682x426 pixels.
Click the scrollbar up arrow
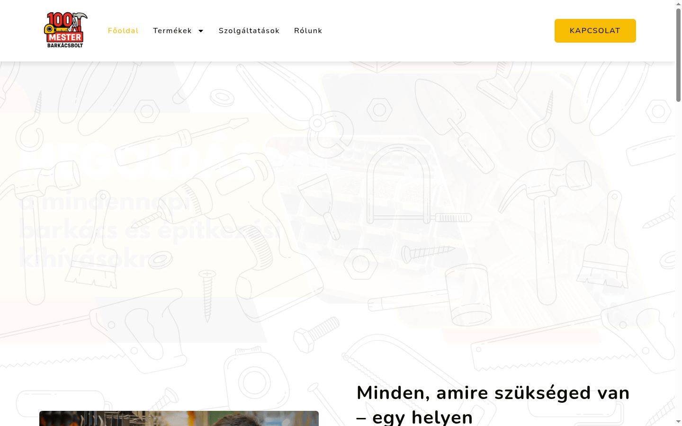click(x=678, y=3)
